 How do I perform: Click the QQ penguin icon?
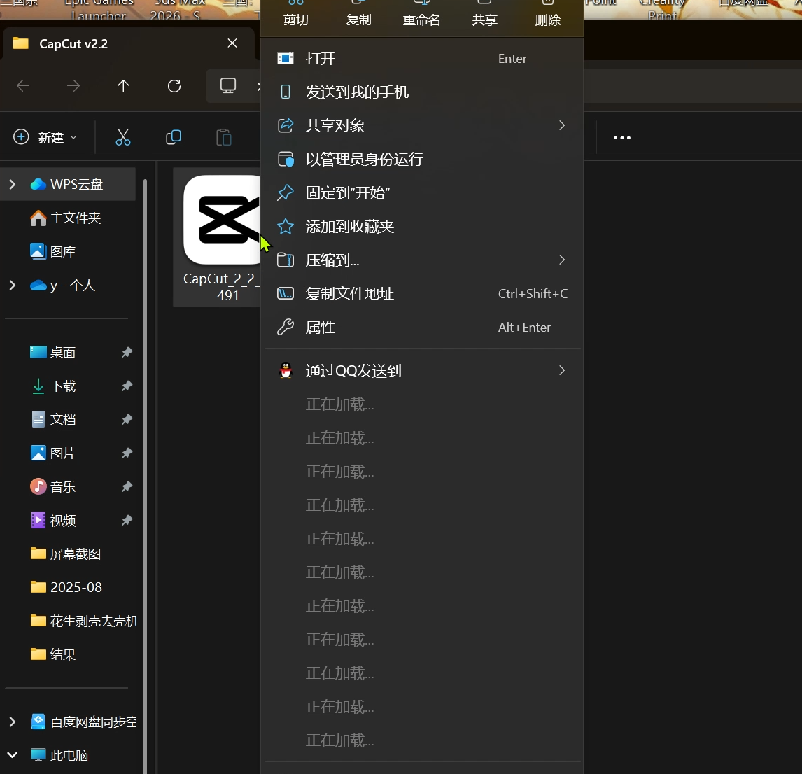(x=286, y=370)
